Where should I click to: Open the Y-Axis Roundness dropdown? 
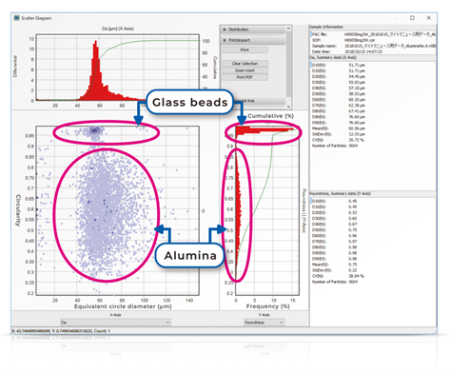264,323
